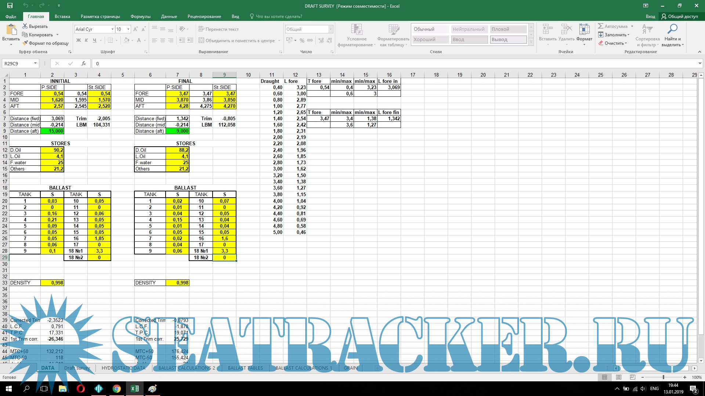This screenshot has height=396, width=705.
Task: Click the Format Painter (Формат по образцу) brush
Action: 25,43
